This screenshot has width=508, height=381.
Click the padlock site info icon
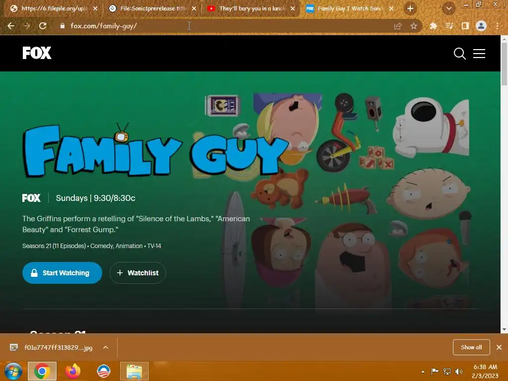point(62,26)
